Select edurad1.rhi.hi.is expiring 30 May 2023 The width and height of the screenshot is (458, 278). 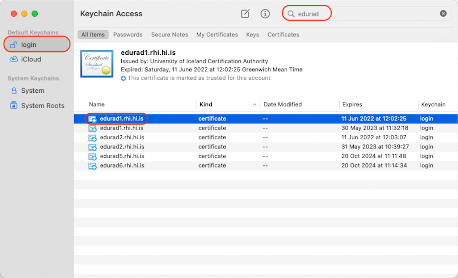coord(266,128)
